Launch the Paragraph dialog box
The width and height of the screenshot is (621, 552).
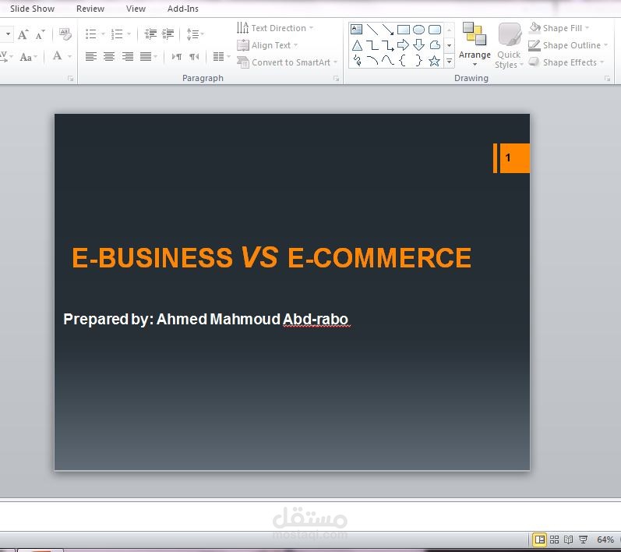click(x=337, y=79)
